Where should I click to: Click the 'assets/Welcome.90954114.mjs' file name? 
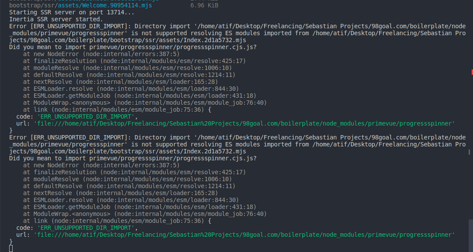pos(105,5)
